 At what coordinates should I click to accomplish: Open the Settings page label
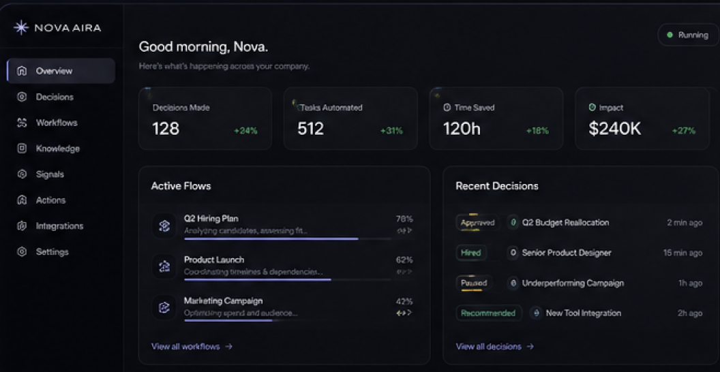(x=52, y=252)
